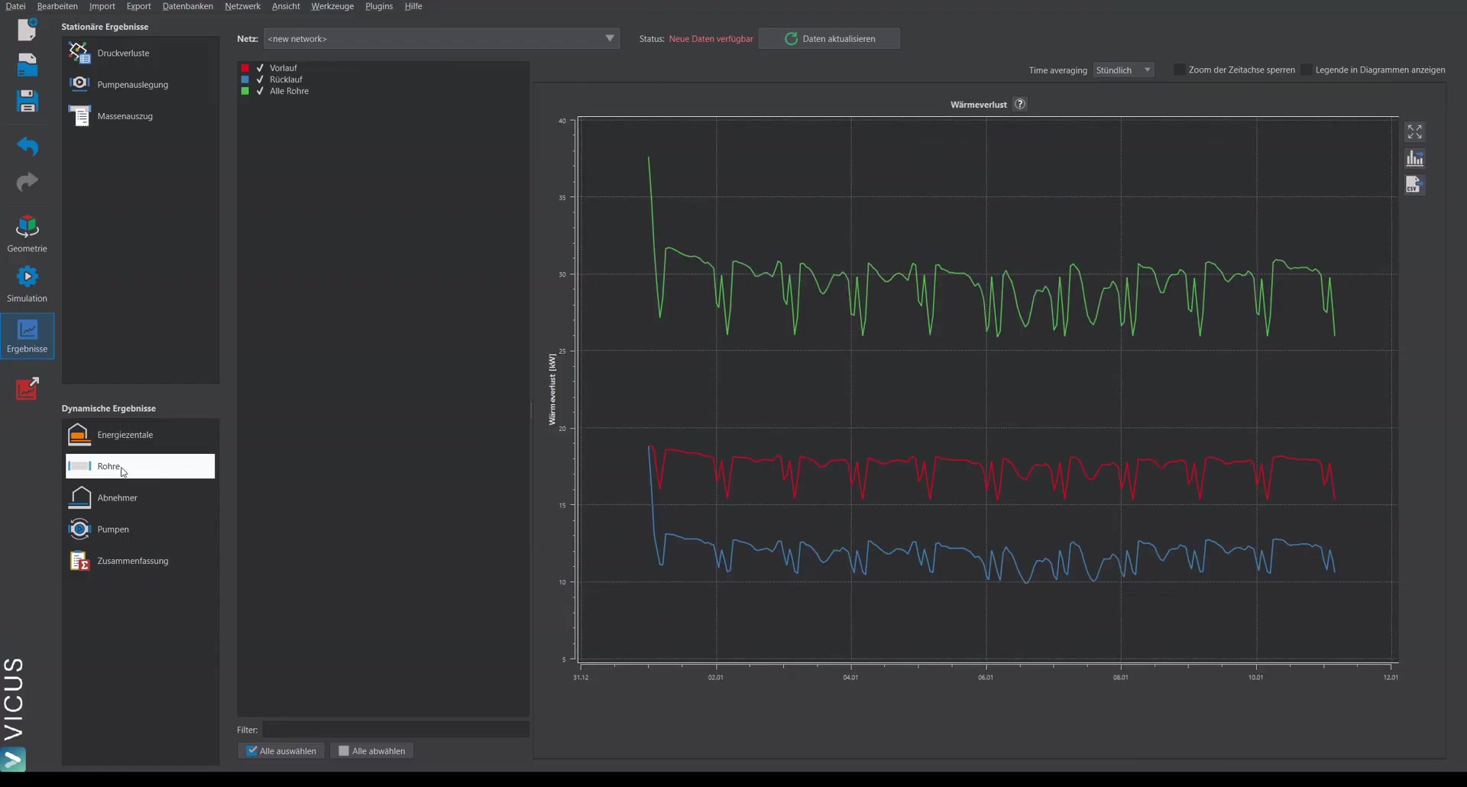Click the Wärmeverlust [kW] axis label
The width and height of the screenshot is (1467, 787).
[x=552, y=389]
